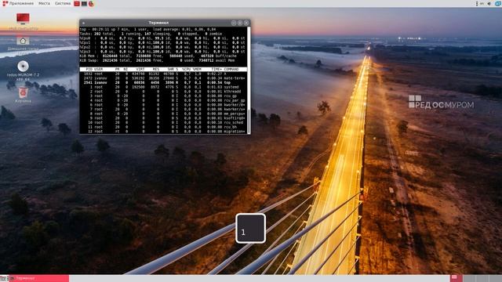
Task: Click the systemd process row
Action: pos(163,87)
